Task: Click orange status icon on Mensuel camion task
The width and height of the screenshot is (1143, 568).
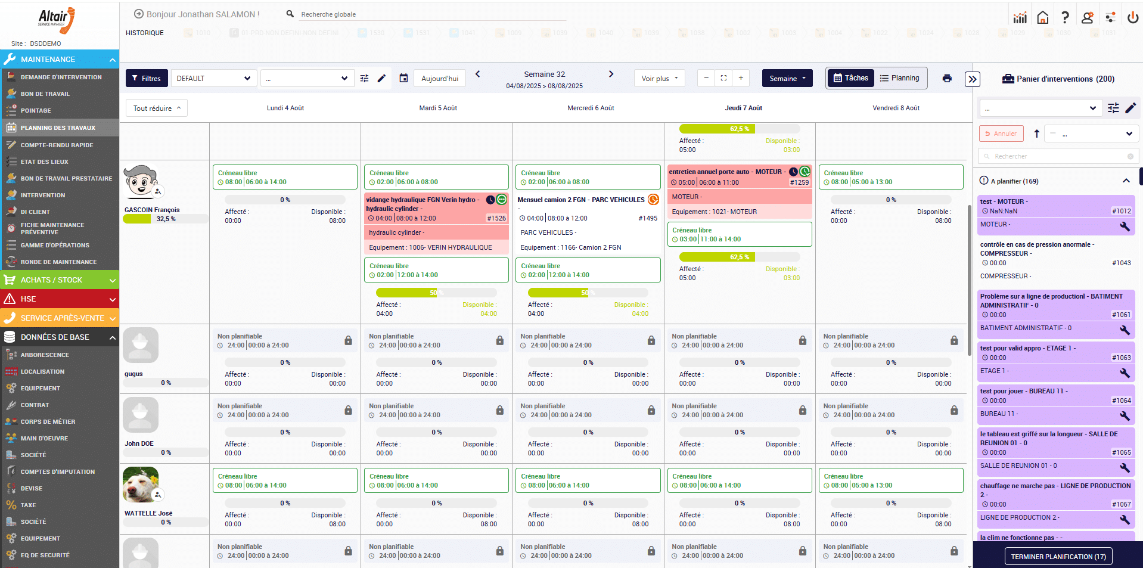Action: [653, 200]
